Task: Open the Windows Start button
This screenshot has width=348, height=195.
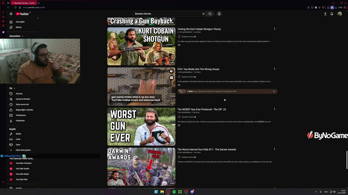Action: click(156, 192)
